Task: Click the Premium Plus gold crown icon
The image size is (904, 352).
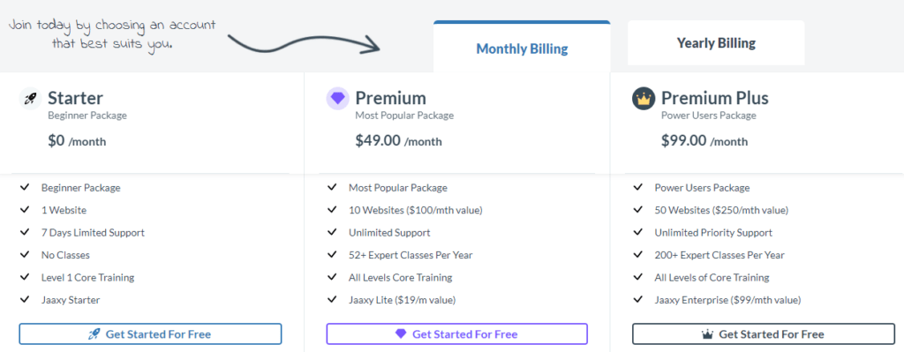Action: pos(644,99)
